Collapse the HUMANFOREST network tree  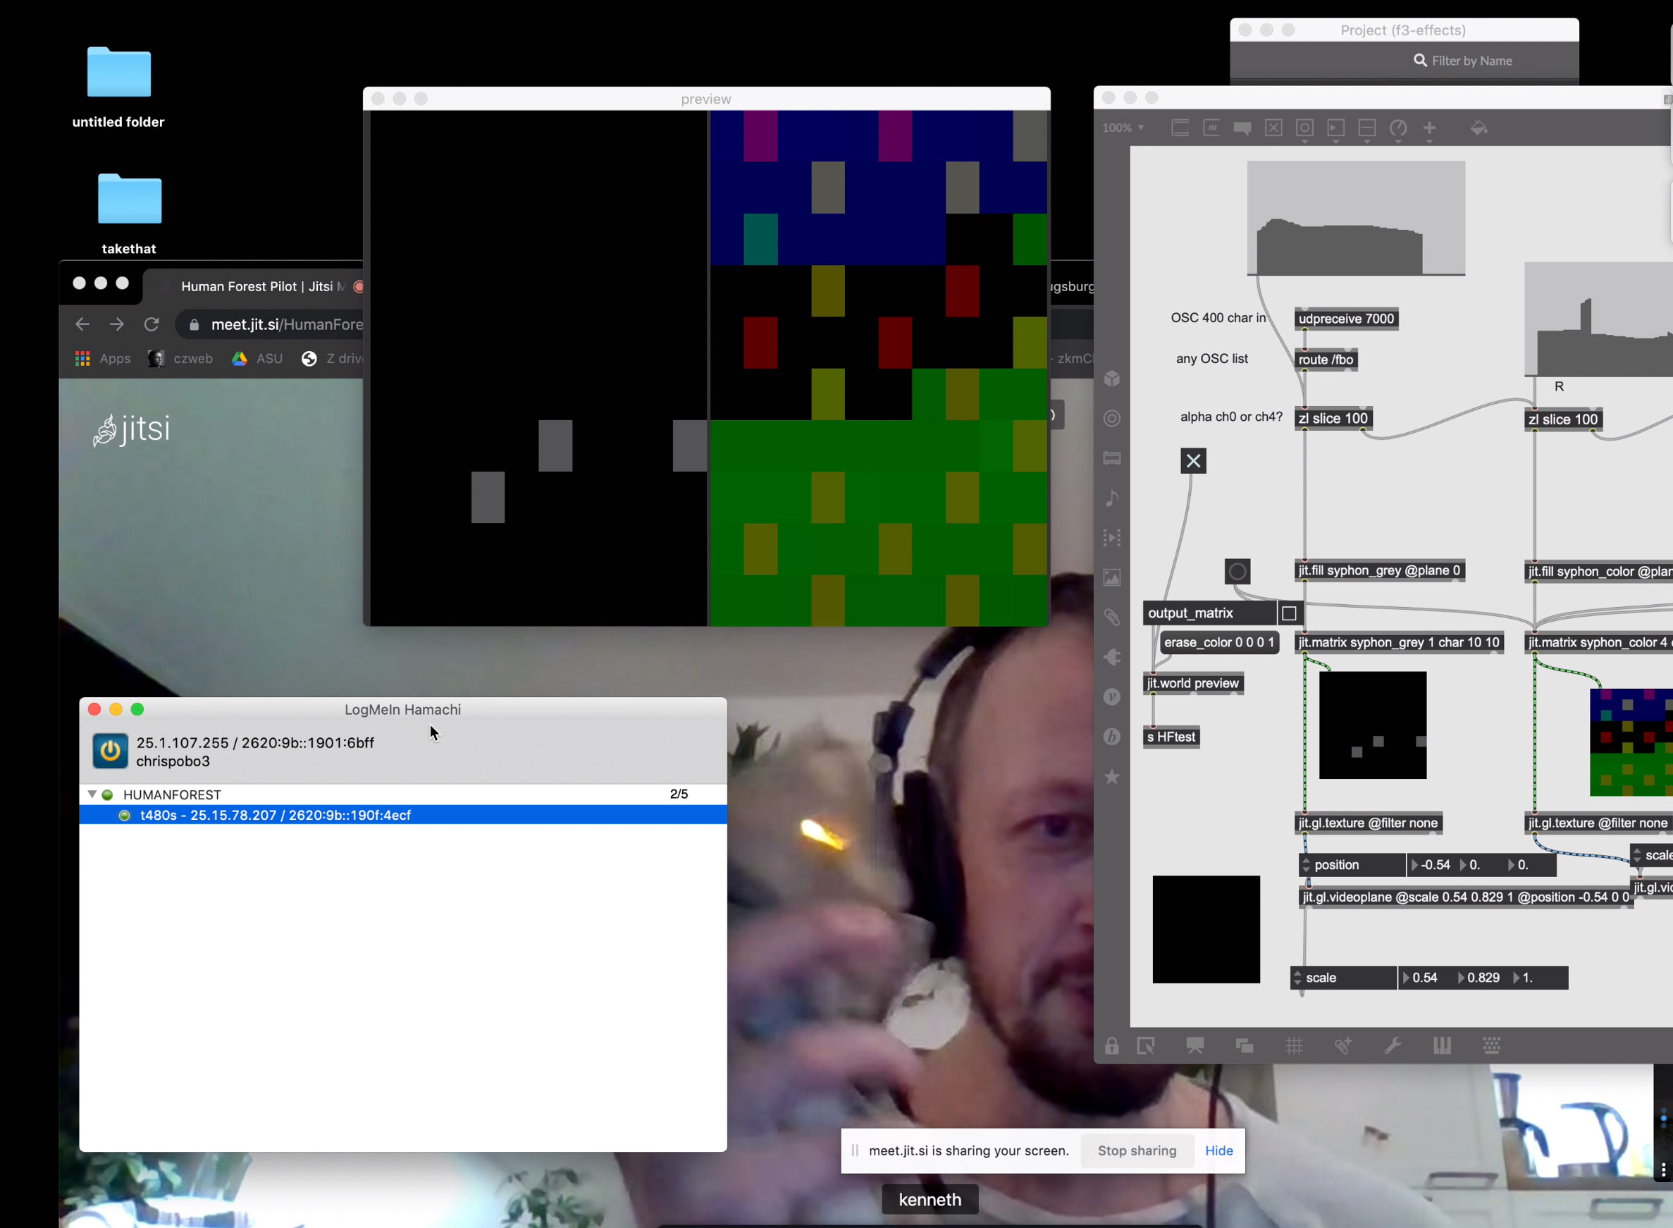click(92, 794)
